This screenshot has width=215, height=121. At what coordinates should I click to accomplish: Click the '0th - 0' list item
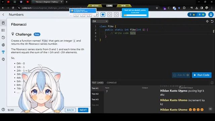(21, 64)
